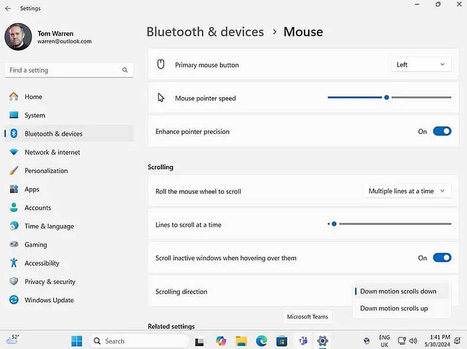Open the clock showing 1:41 PM
This screenshot has width=467, height=349.
pyautogui.click(x=437, y=341)
